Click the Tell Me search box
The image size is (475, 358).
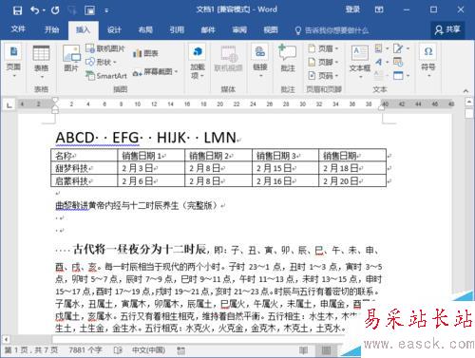click(x=332, y=30)
